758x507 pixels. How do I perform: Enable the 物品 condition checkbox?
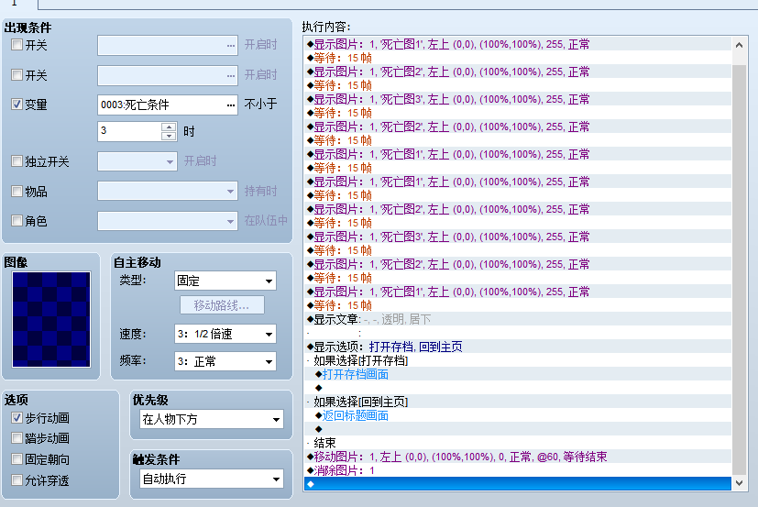click(16, 191)
